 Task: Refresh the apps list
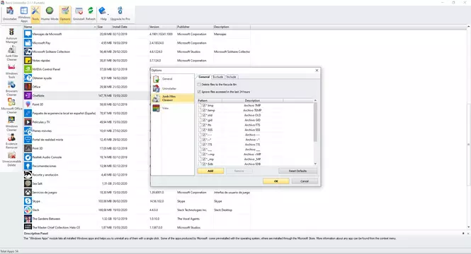point(91,14)
